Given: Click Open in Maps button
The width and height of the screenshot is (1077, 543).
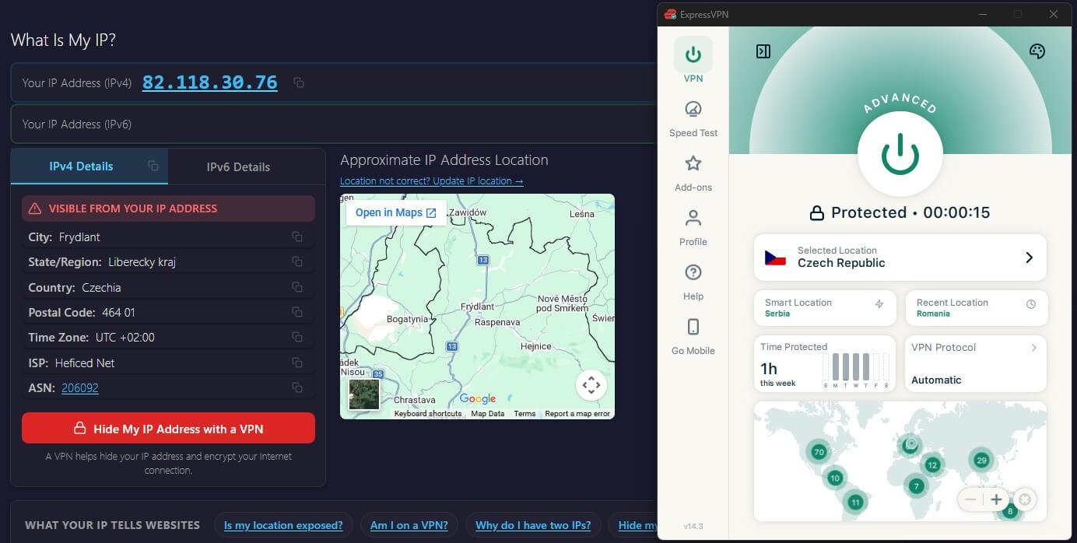Looking at the screenshot, I should (396, 212).
